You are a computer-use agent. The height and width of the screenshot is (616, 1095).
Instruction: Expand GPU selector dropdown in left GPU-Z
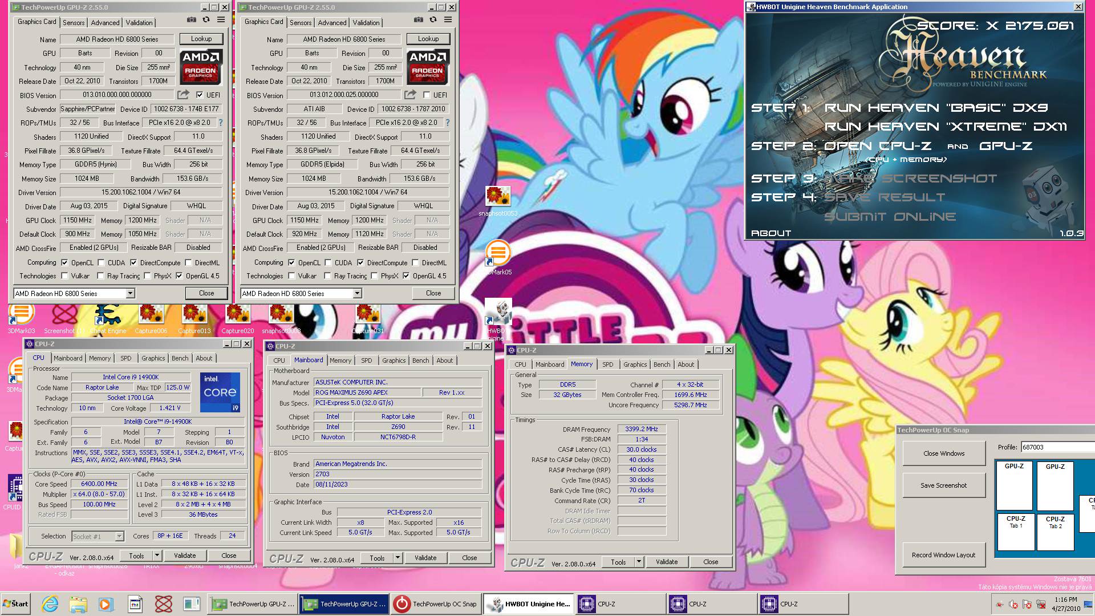[x=130, y=293]
